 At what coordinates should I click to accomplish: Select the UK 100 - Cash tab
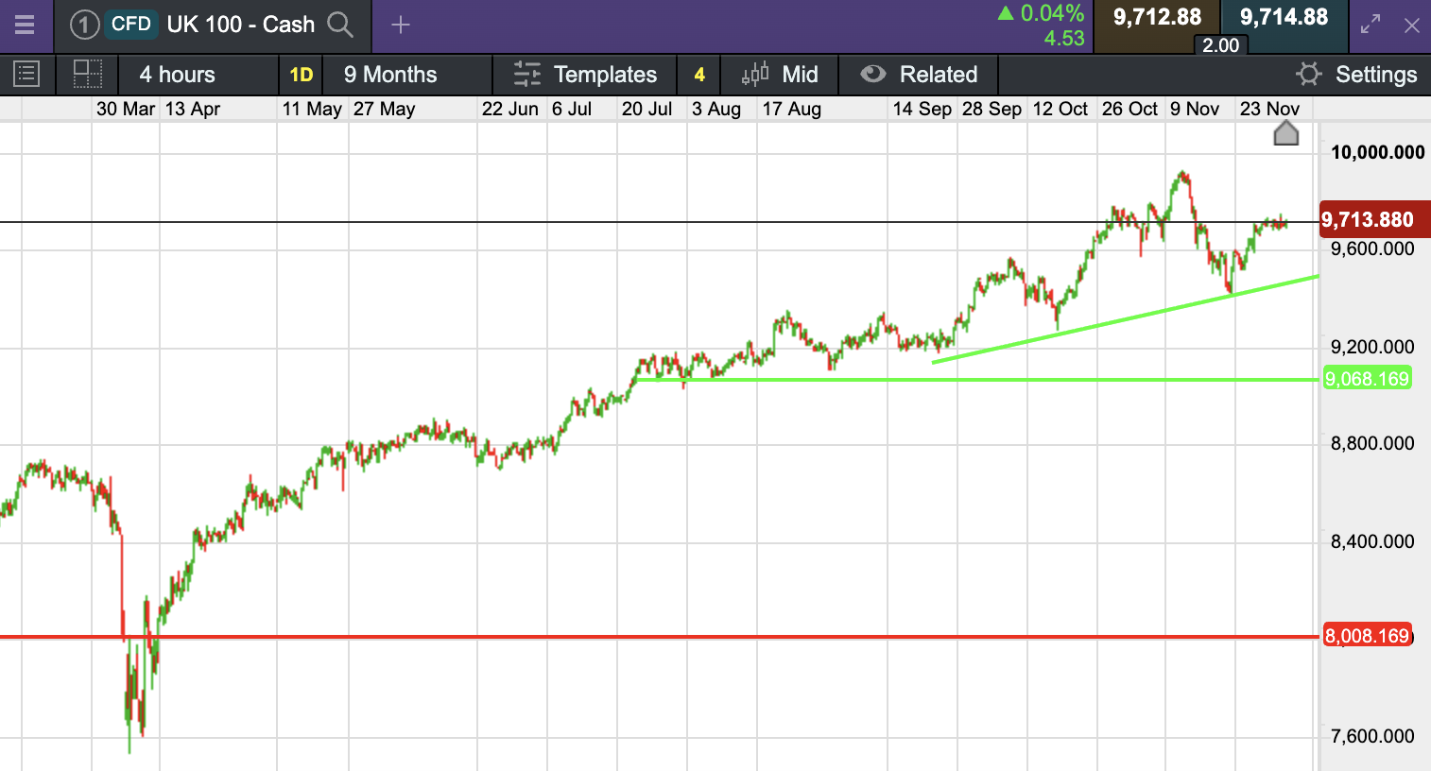pos(240,25)
